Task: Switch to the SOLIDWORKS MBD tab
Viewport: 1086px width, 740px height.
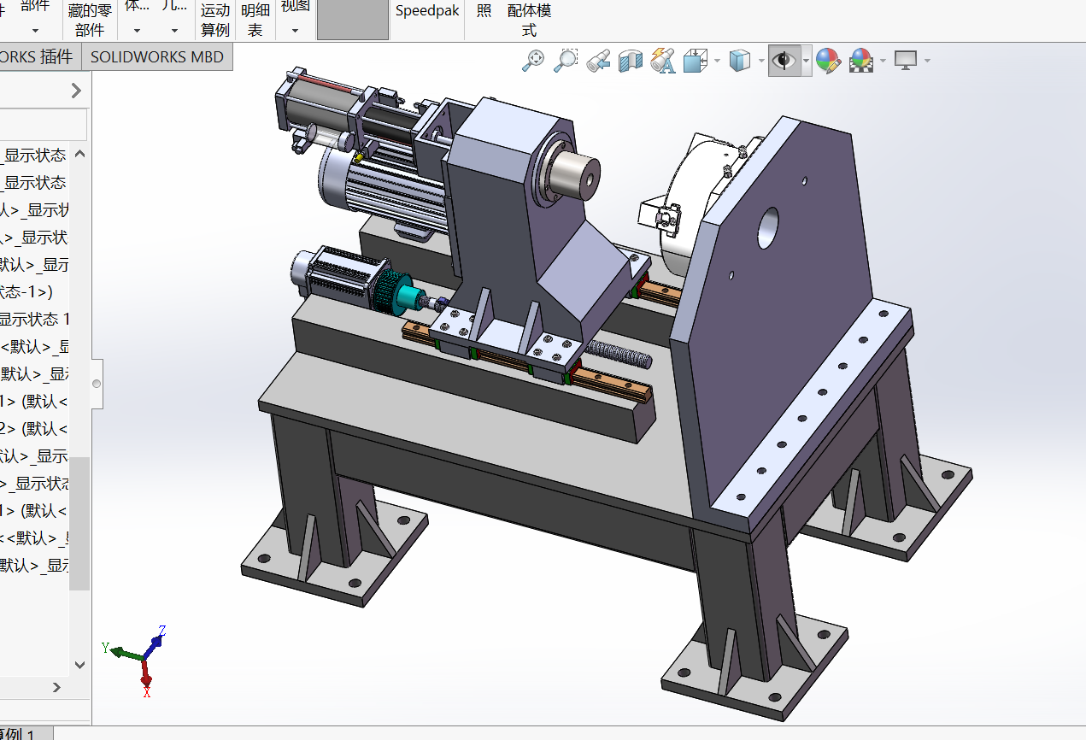Action: [x=157, y=57]
